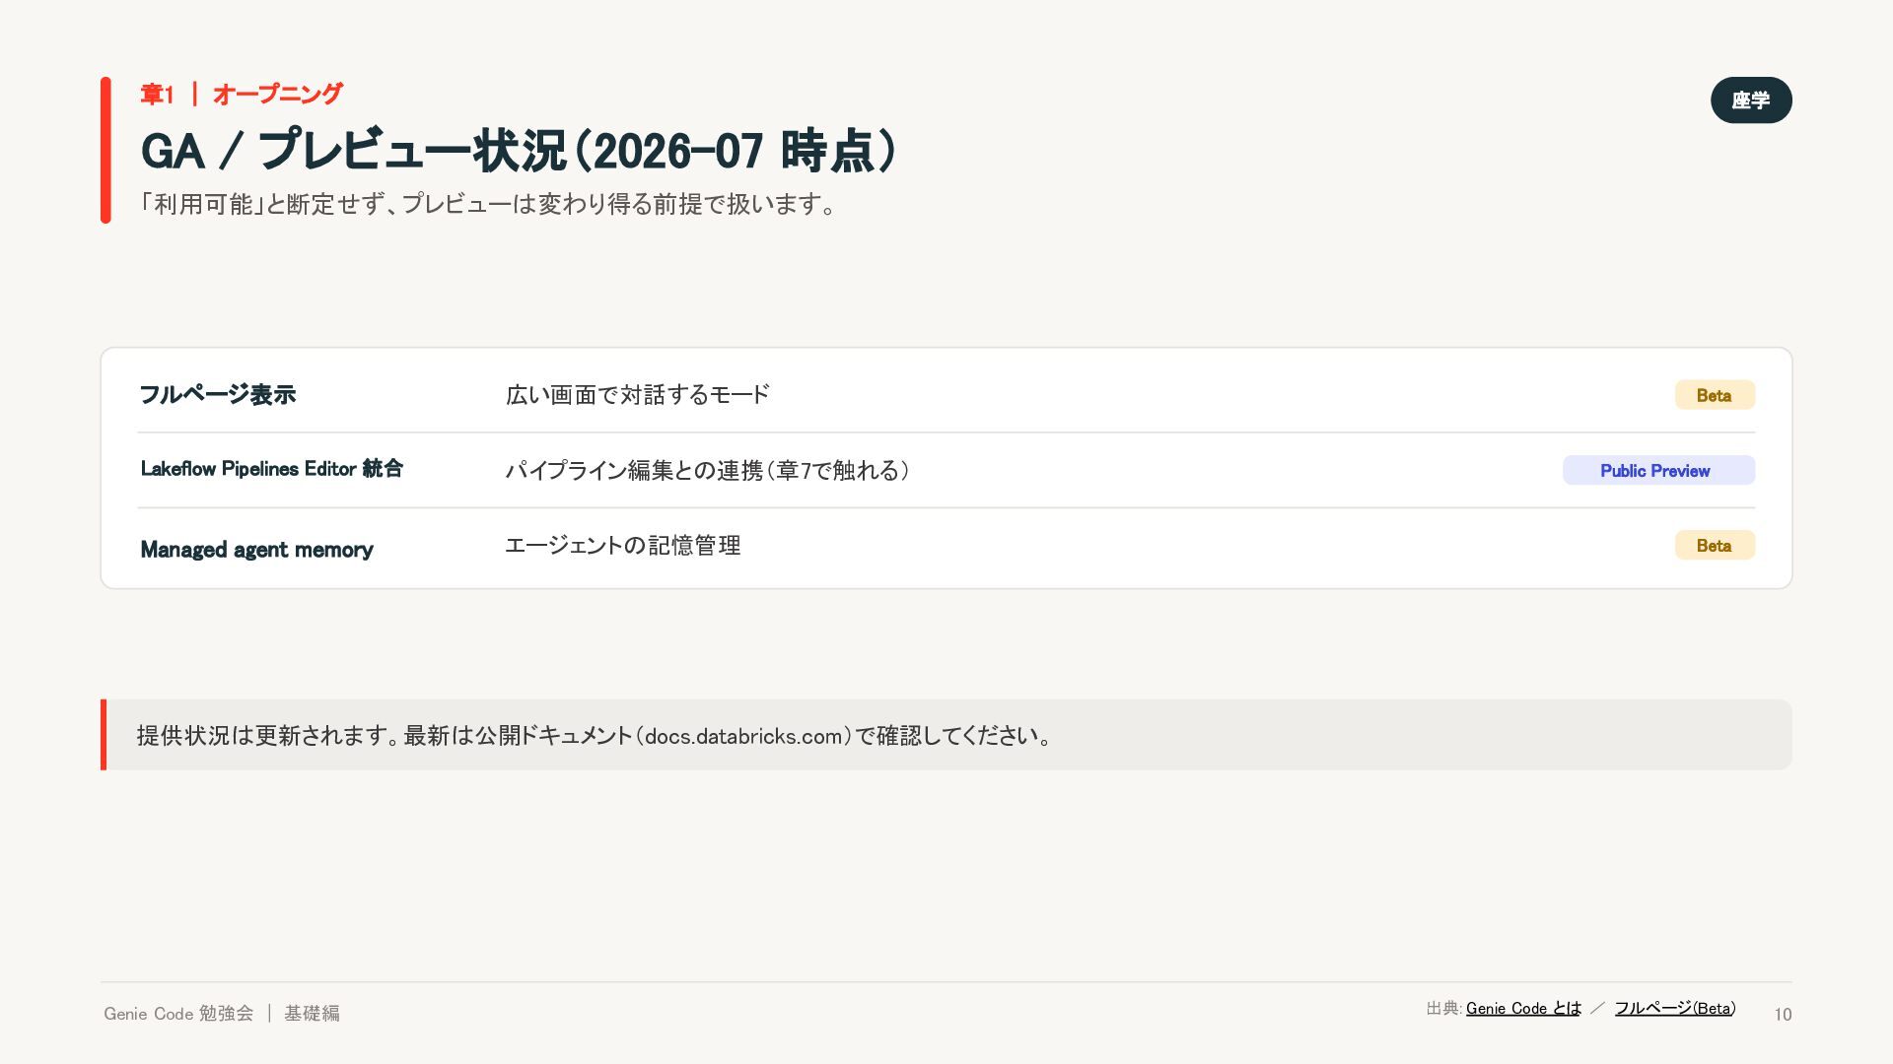This screenshot has height=1064, width=1893.
Task: Click the footer text 基礎編
Action: coord(312,1013)
